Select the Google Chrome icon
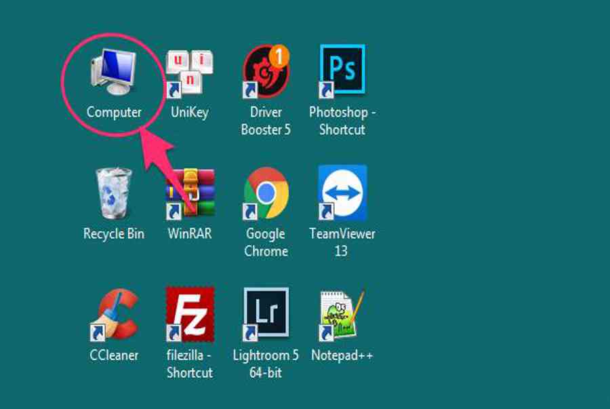Screen dimensions: 610x409 [266, 193]
